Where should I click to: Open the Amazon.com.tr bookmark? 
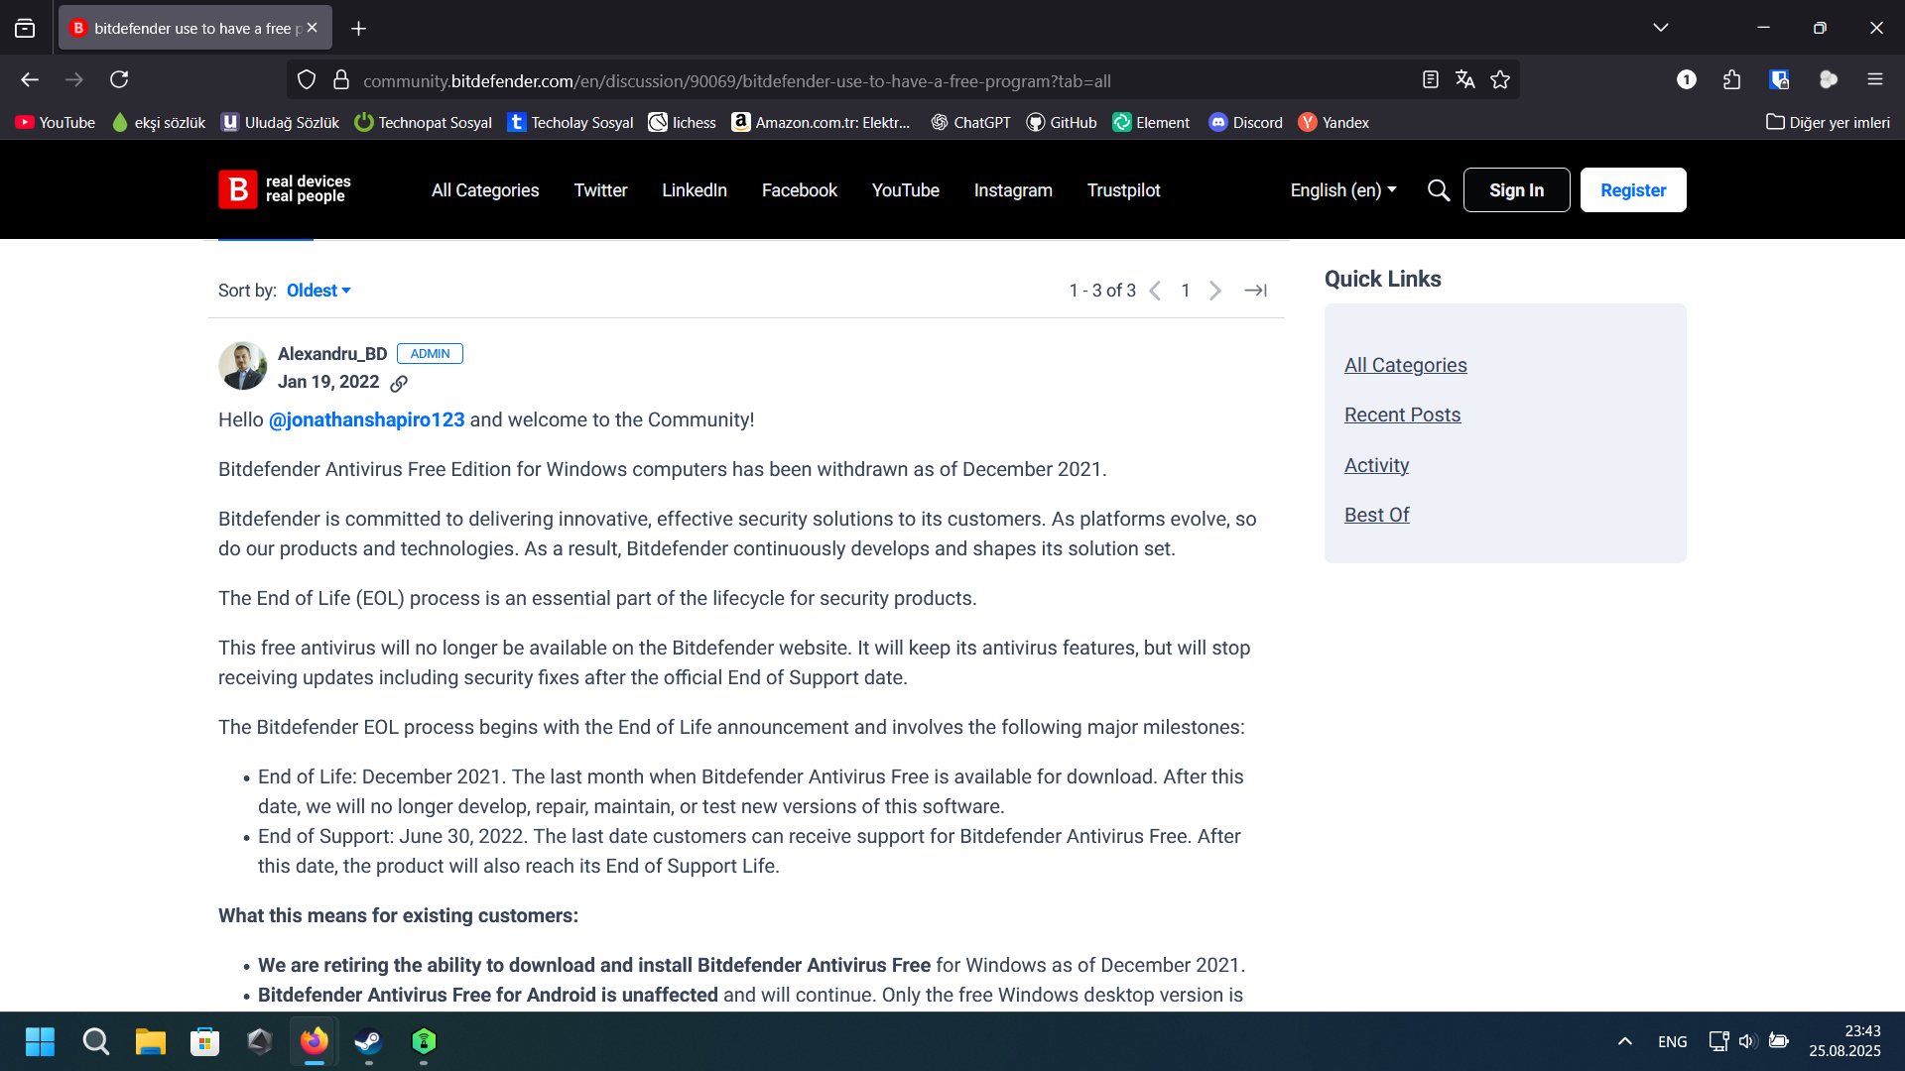point(822,122)
